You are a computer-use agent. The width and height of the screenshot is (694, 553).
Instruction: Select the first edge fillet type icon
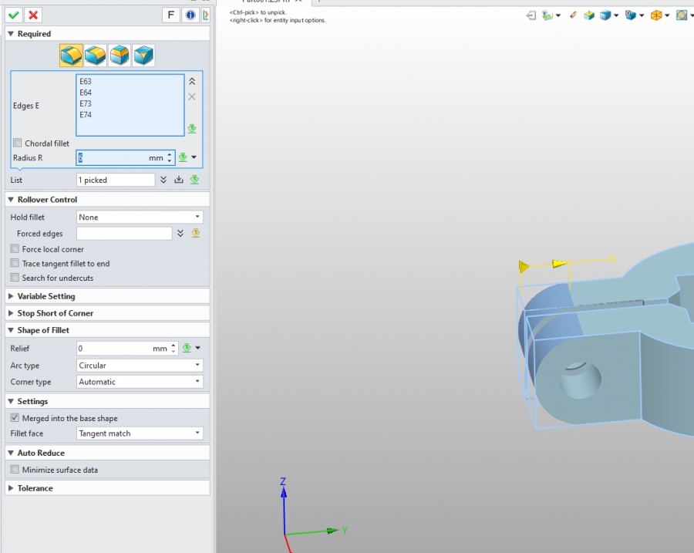[71, 56]
